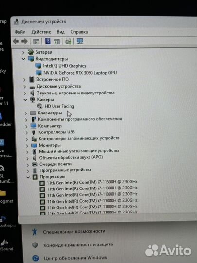Open Конфиденциальность и защита in Settings window

click(x=78, y=245)
